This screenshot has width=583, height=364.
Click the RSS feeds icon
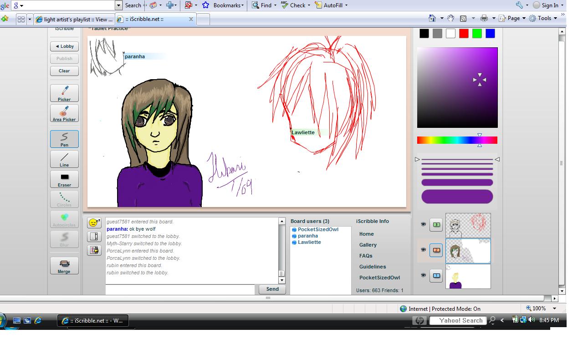(463, 18)
